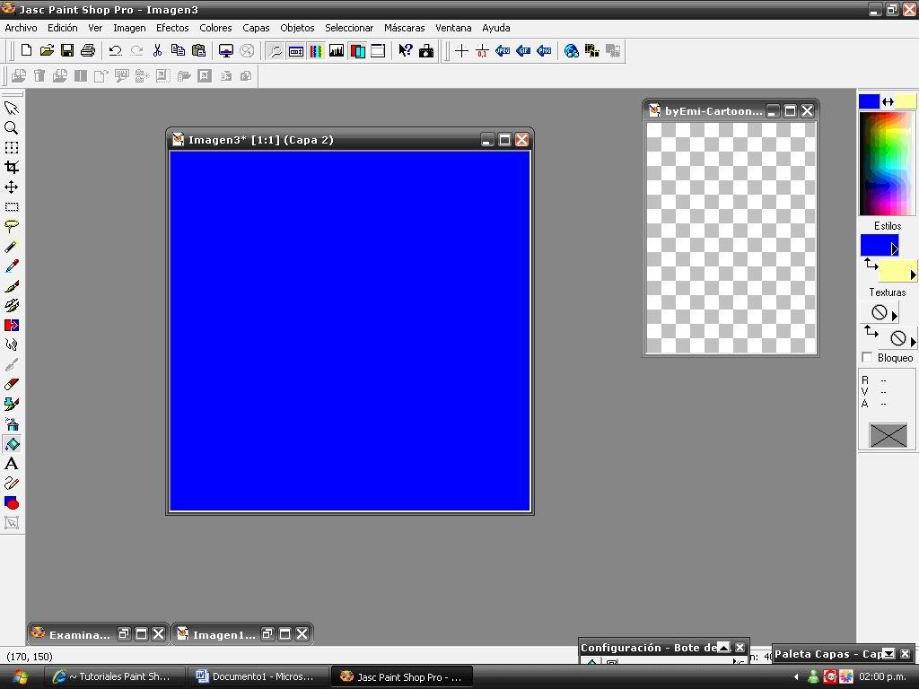Open the foreground texture flyout under Texturas
Screen dimensions: 919x689
coord(894,315)
